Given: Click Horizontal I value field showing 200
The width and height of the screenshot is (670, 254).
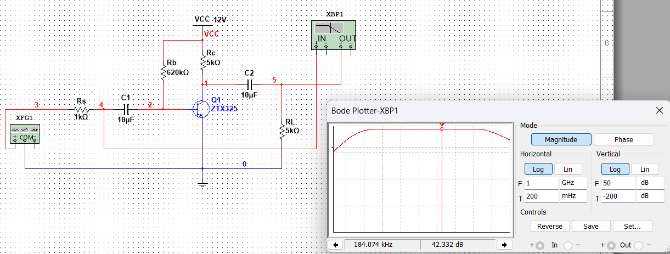Looking at the screenshot, I should pos(541,196).
